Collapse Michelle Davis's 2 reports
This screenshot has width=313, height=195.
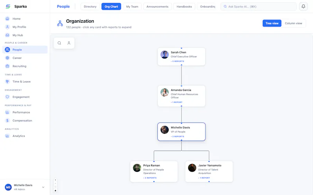point(178,136)
